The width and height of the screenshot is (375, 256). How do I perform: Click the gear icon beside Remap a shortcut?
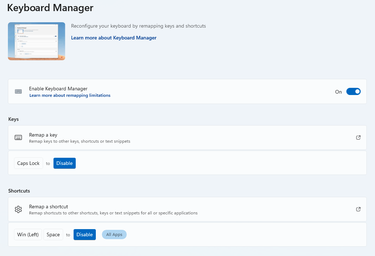(x=18, y=209)
